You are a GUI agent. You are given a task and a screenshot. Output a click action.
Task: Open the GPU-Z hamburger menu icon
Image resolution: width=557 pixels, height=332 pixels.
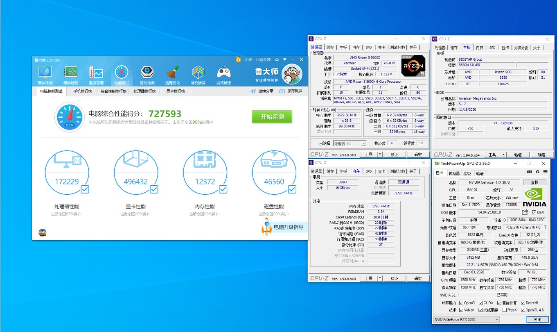point(545,172)
